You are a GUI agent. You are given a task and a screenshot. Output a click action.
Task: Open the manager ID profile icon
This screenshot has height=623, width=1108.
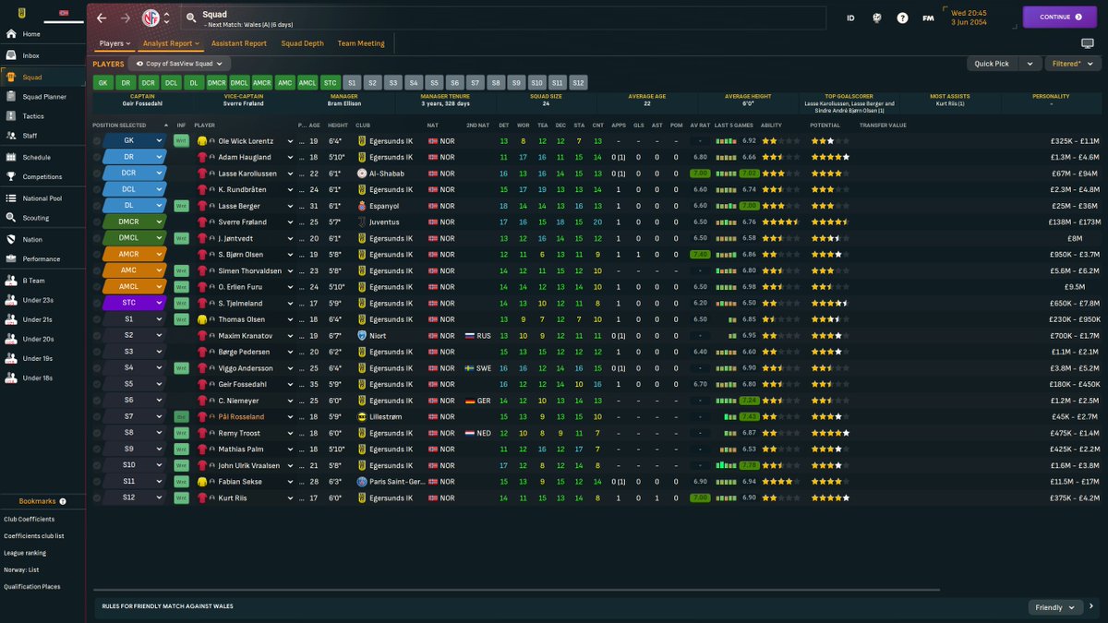coord(850,18)
